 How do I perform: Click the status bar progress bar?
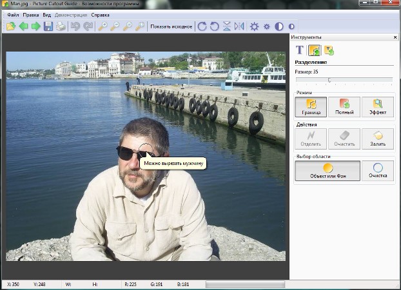click(245, 284)
